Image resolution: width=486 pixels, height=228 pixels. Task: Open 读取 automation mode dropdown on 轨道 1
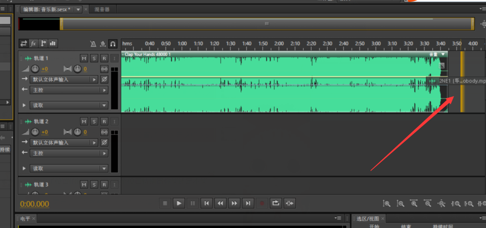coord(69,105)
